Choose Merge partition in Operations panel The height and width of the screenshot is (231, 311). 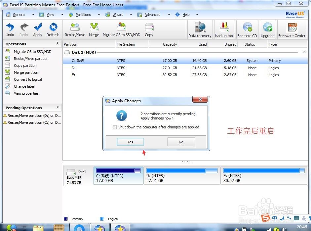[x=26, y=72]
